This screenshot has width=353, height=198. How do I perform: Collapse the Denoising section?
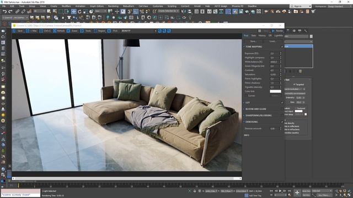click(244, 122)
